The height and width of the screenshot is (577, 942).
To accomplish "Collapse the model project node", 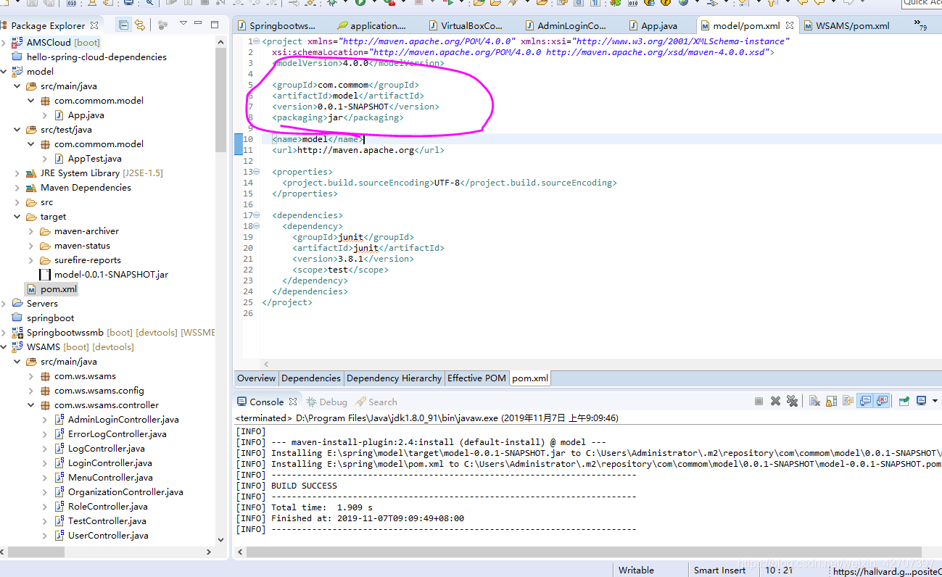I will (4, 72).
